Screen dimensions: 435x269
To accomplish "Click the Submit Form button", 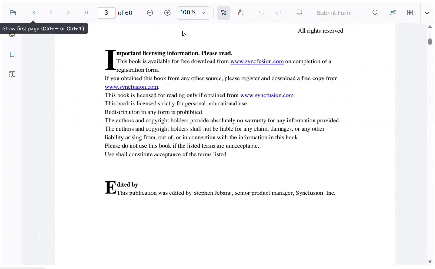I will click(334, 13).
